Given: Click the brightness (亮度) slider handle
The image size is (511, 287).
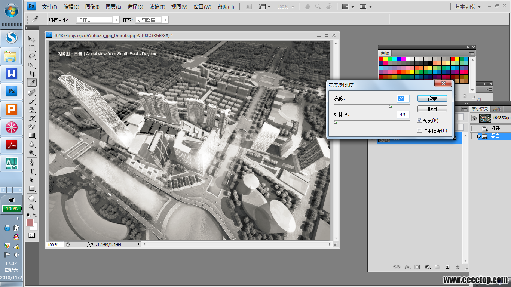Looking at the screenshot, I should click(390, 106).
